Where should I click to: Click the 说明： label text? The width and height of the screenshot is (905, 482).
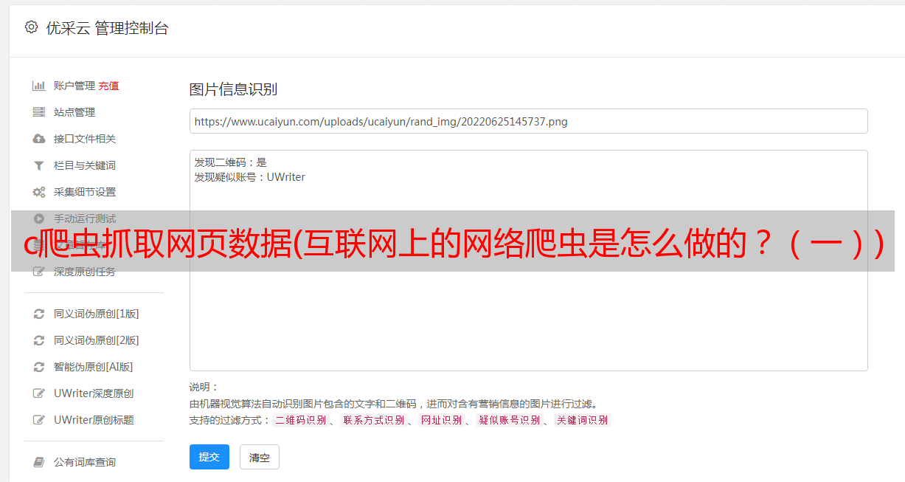click(204, 387)
